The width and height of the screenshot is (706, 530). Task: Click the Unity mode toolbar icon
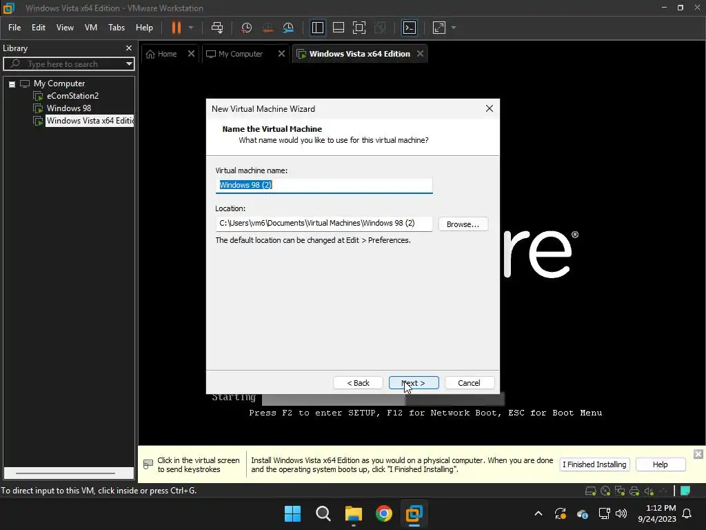click(x=380, y=28)
